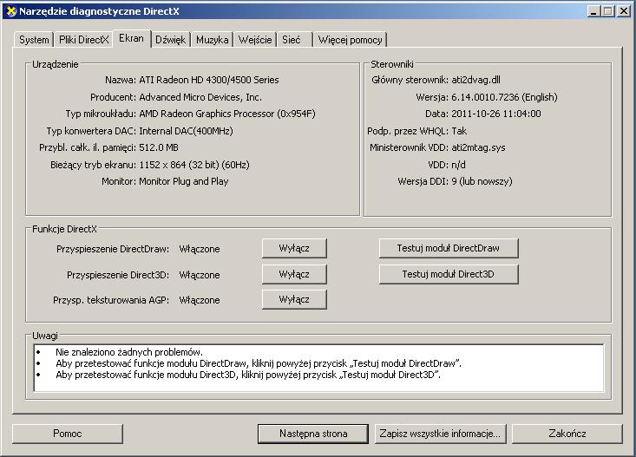Maximize the DirectX diagnostic window
The image size is (636, 457).
tap(608, 11)
